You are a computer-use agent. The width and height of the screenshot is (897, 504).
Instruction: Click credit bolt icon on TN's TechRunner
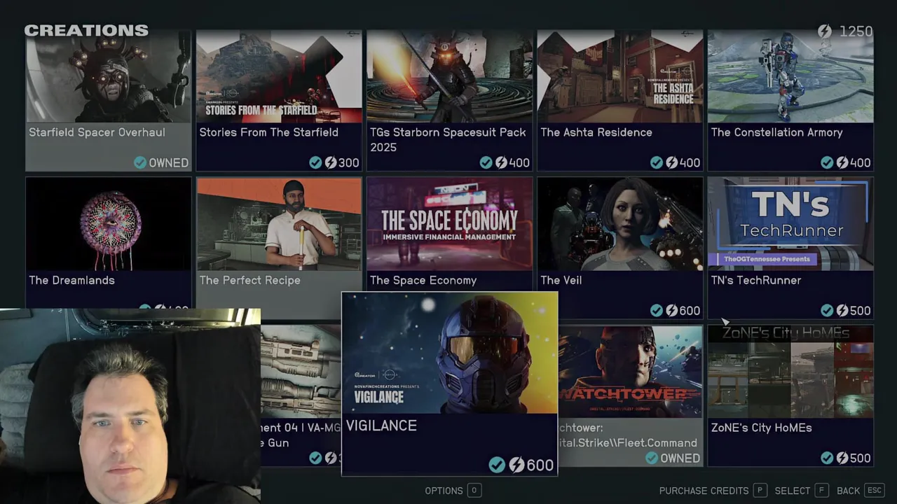(x=842, y=310)
